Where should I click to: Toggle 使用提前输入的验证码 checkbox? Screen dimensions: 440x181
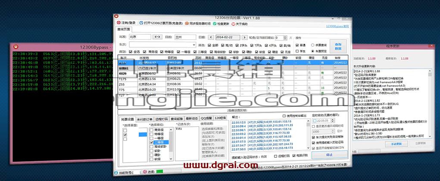(314, 143)
